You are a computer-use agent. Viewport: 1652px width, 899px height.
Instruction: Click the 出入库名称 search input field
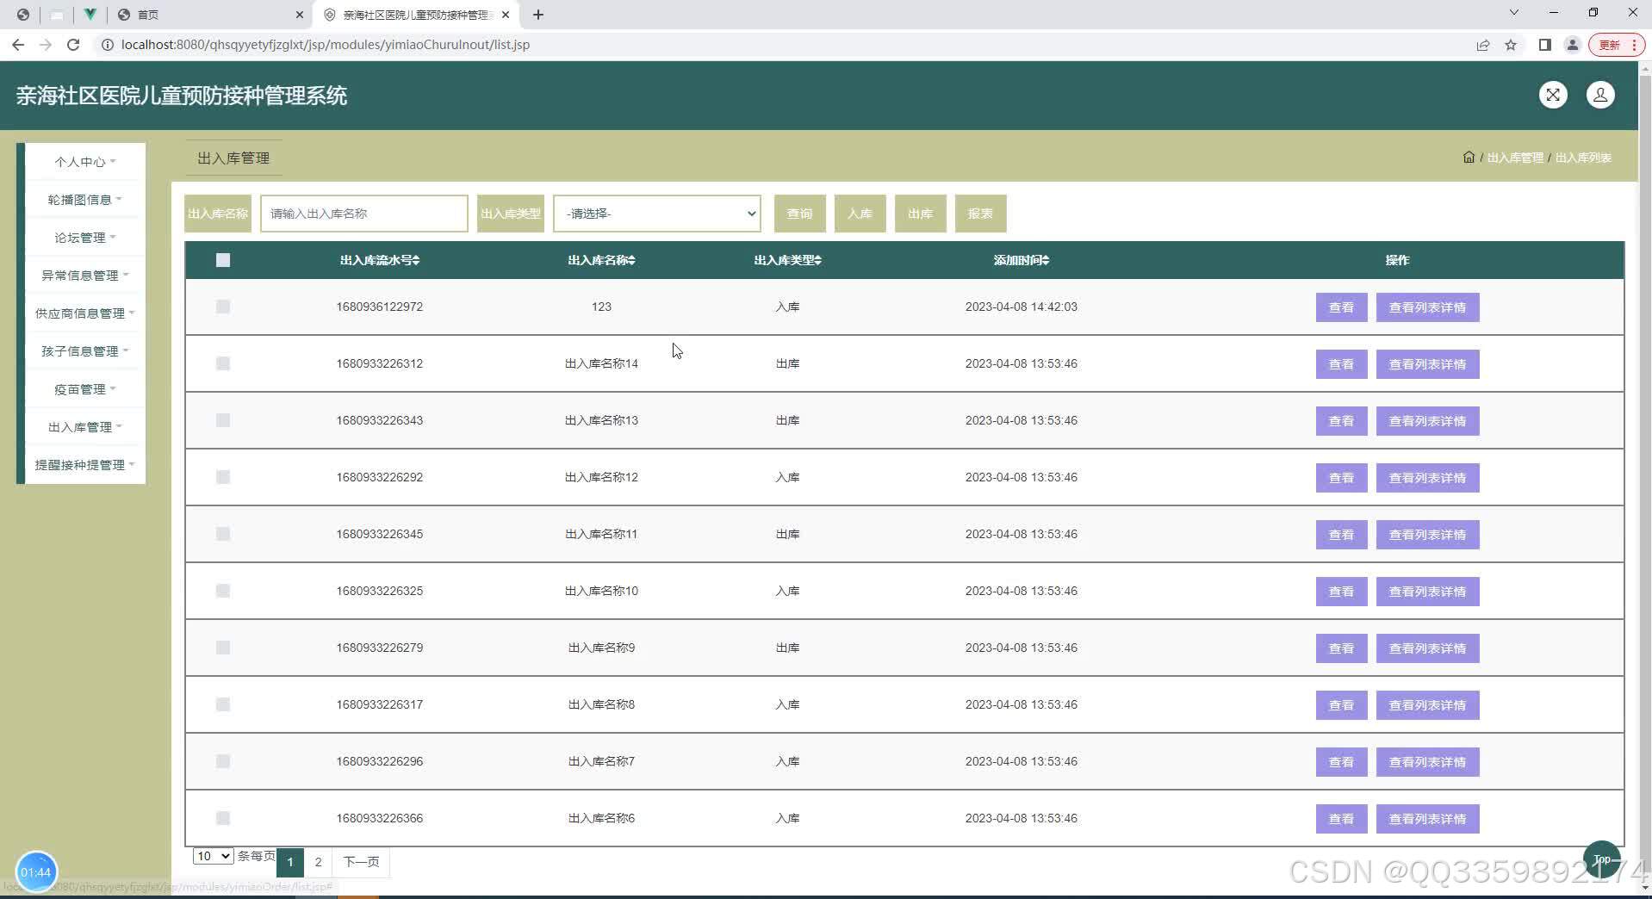[364, 214]
